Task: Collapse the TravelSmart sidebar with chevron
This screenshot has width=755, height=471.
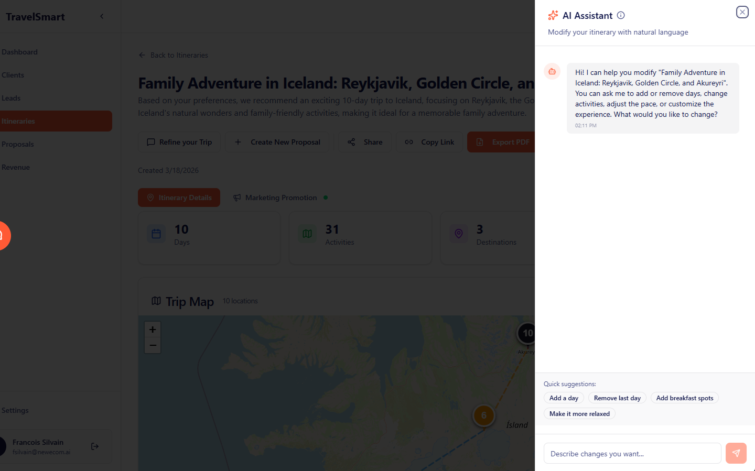Action: click(x=102, y=16)
